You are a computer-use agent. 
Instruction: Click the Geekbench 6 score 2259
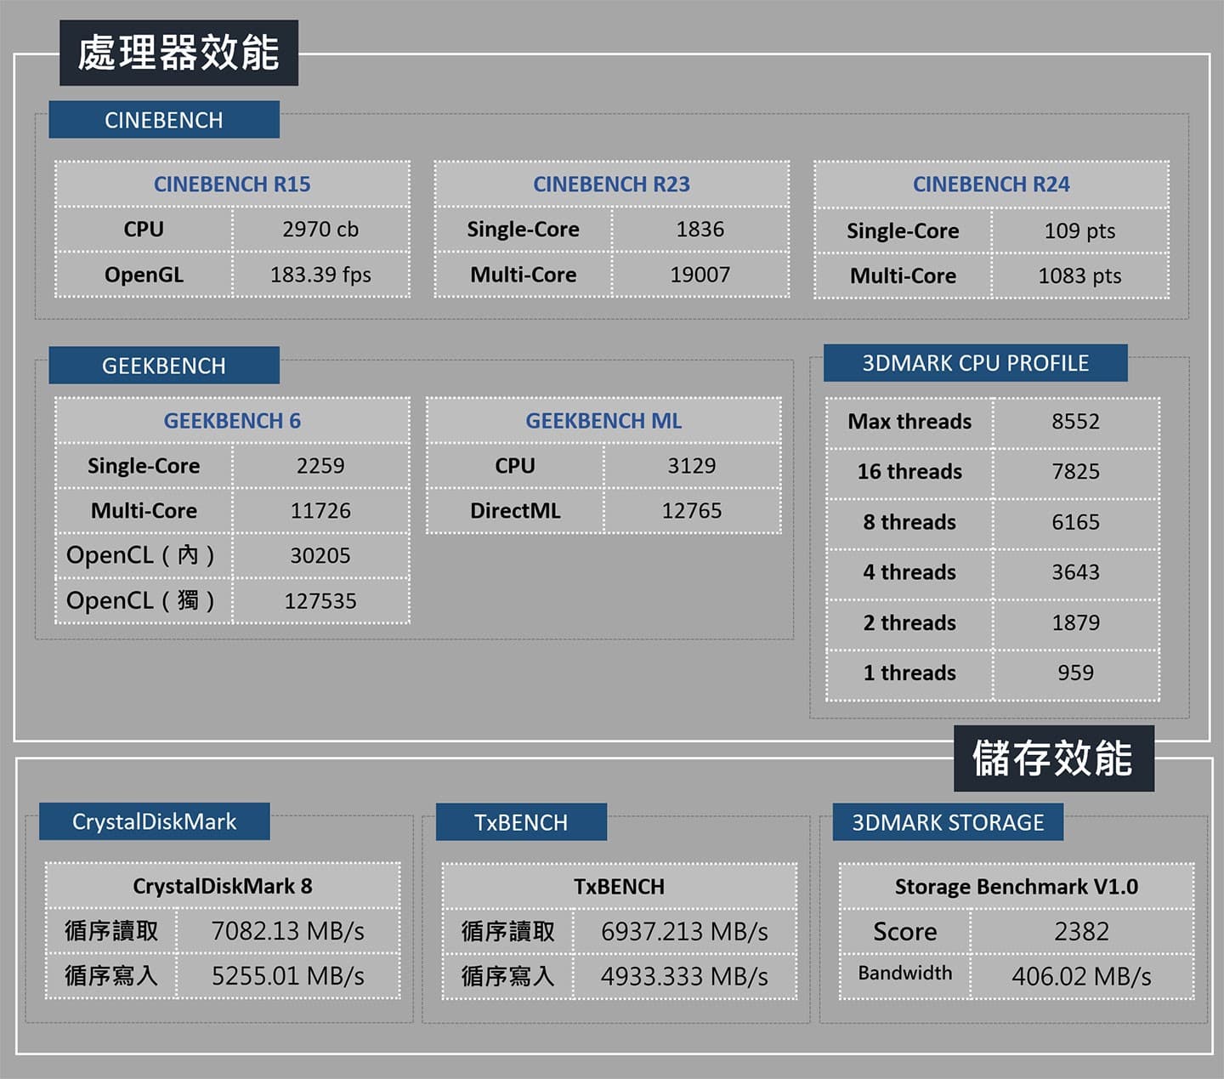[x=320, y=466]
